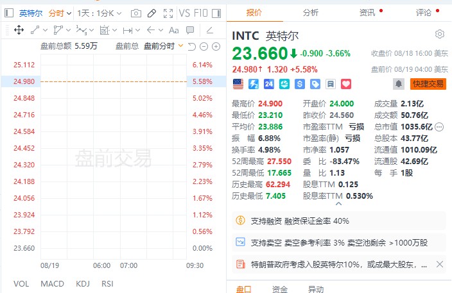Switch to the 分析 tab

click(311, 13)
